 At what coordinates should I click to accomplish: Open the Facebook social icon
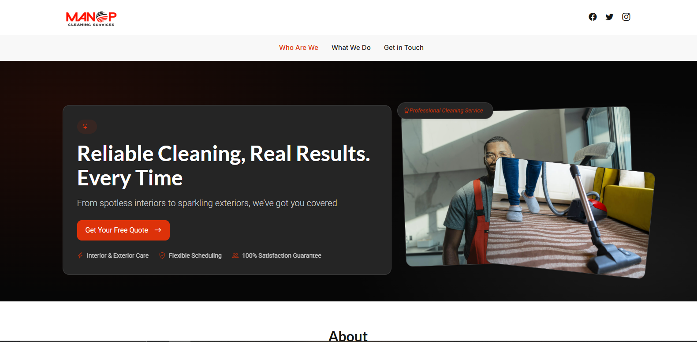point(593,17)
